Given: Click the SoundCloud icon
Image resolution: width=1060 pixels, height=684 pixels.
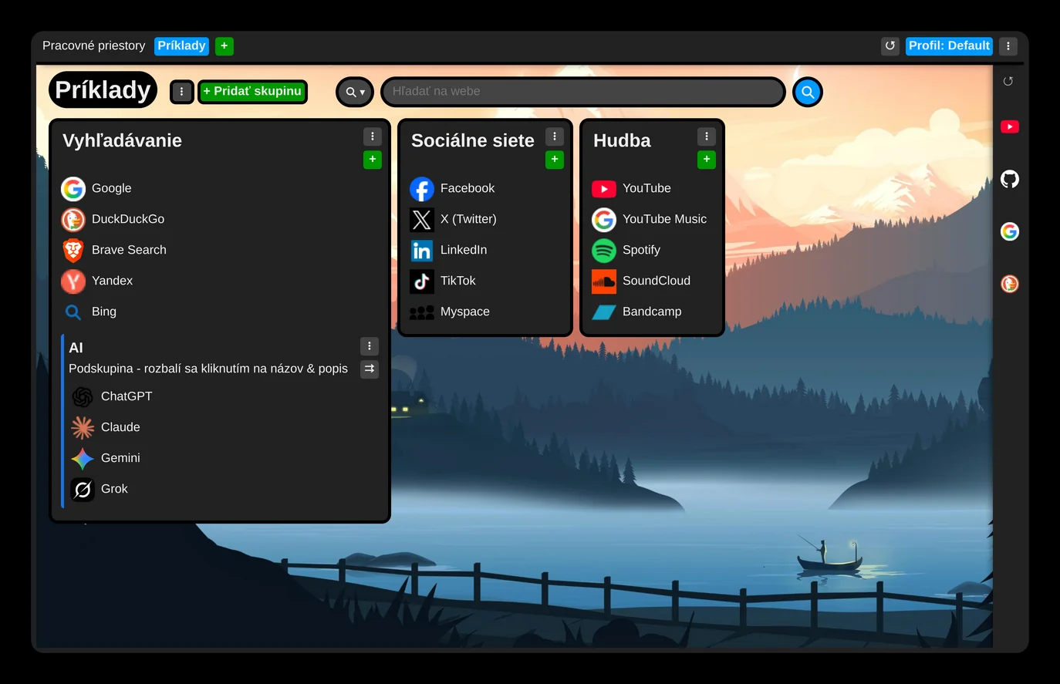Looking at the screenshot, I should pos(604,281).
